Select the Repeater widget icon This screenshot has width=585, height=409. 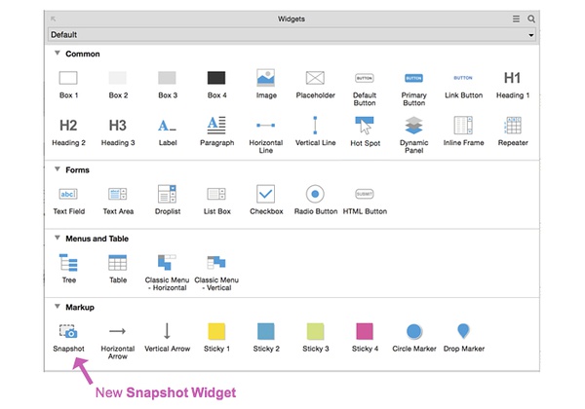tap(513, 126)
